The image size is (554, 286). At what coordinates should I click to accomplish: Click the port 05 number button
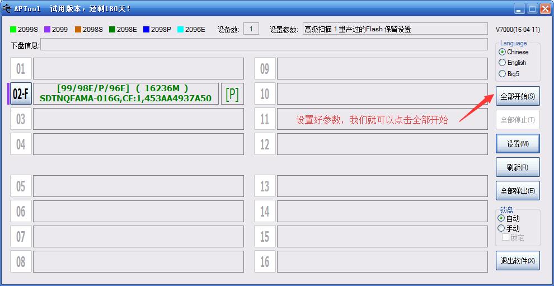tap(21, 186)
